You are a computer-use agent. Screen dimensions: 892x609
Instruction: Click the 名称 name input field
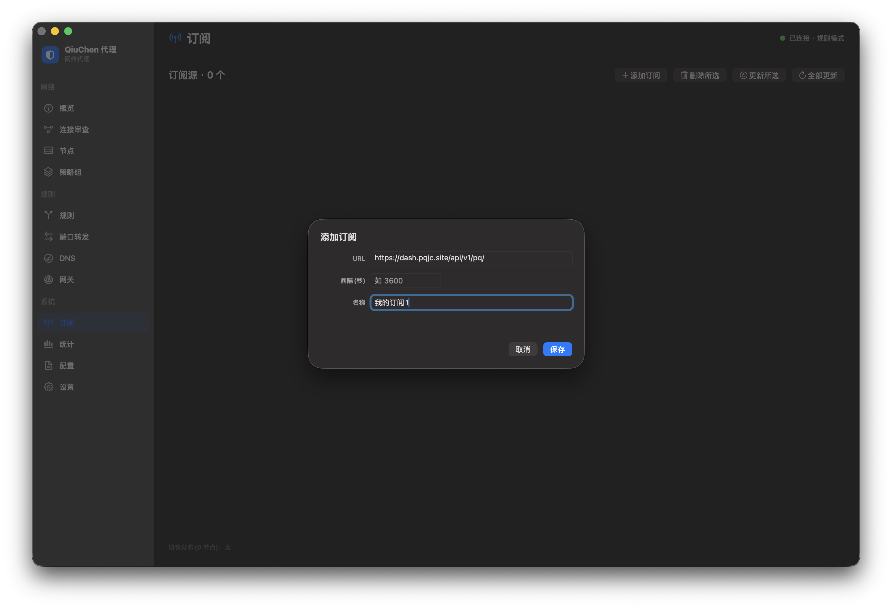471,303
